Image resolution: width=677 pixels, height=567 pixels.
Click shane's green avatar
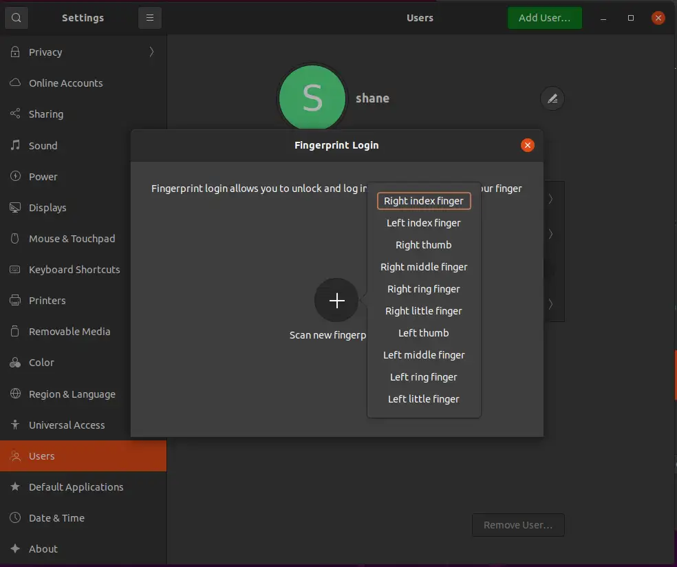point(312,98)
